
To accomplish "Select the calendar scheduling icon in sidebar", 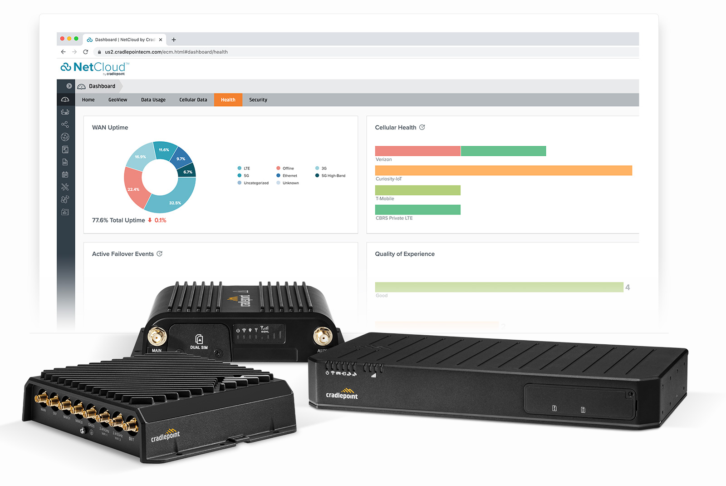I will pyautogui.click(x=65, y=174).
